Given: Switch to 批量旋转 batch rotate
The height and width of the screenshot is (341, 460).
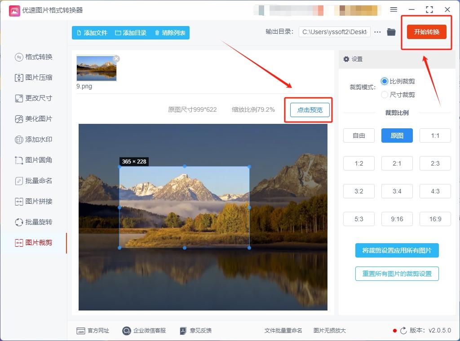Looking at the screenshot, I should click(33, 222).
